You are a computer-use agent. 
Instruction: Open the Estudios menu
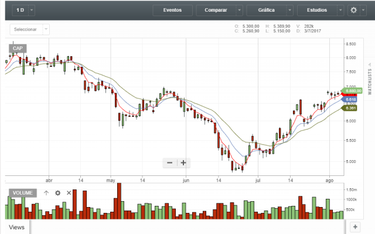317,11
